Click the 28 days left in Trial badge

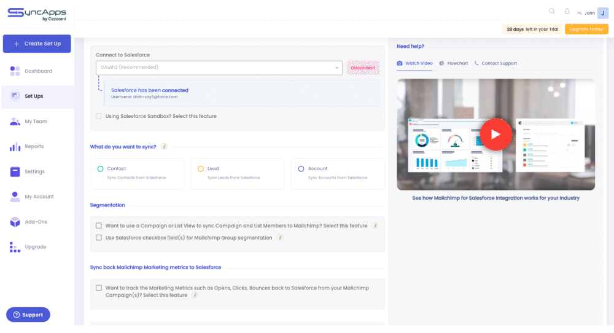coord(532,29)
